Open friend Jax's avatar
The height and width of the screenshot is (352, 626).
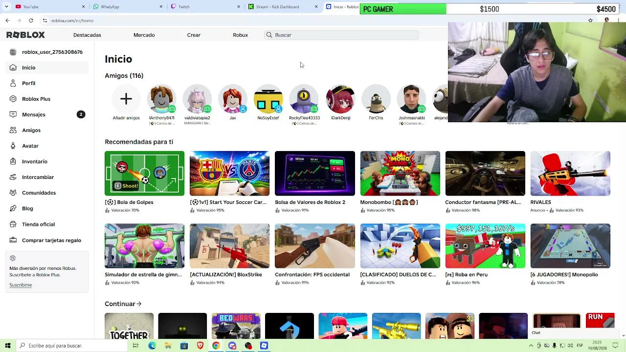click(x=233, y=99)
